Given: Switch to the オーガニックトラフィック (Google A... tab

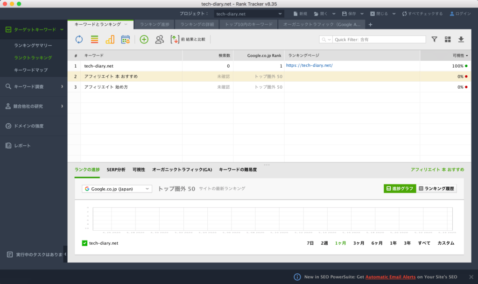Looking at the screenshot, I should coord(322,24).
